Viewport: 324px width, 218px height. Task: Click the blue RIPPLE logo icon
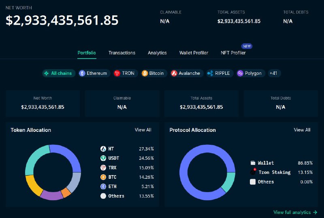click(x=210, y=73)
